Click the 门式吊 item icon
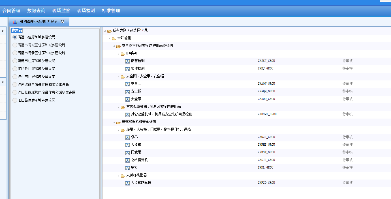Screen dimensions: 391x199 pos(127,152)
